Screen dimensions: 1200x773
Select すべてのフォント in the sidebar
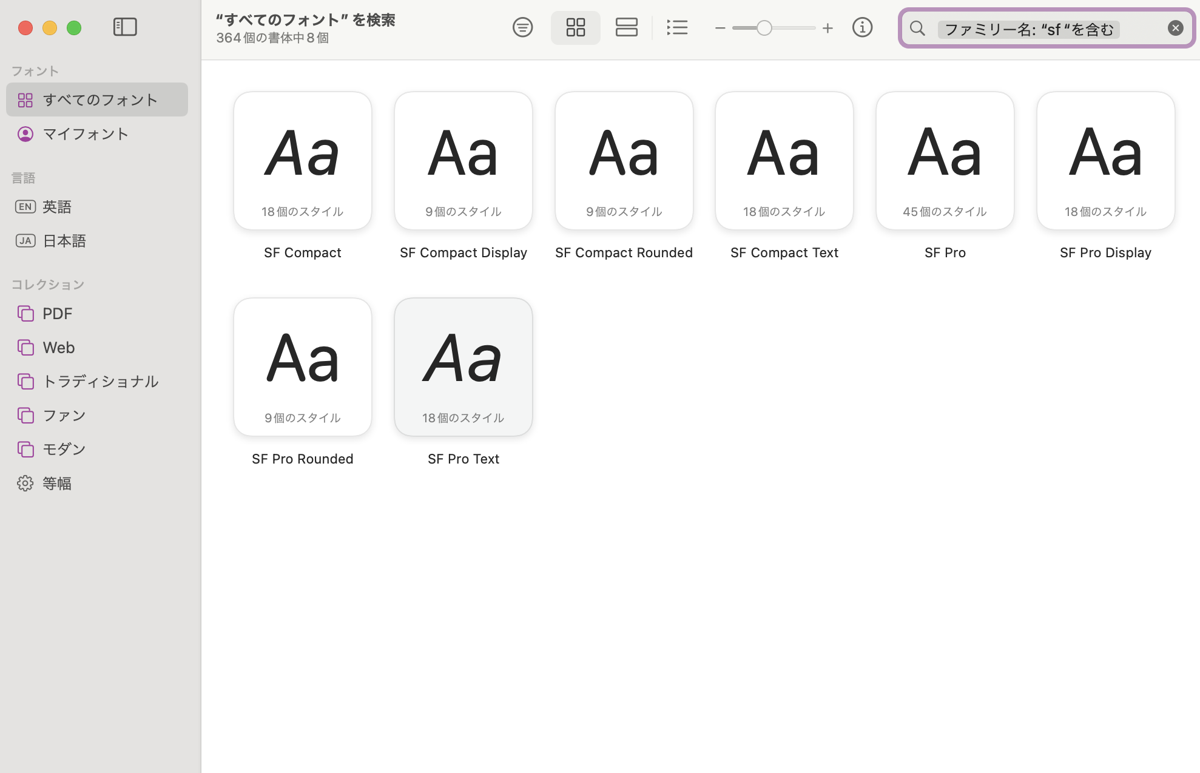pyautogui.click(x=97, y=100)
